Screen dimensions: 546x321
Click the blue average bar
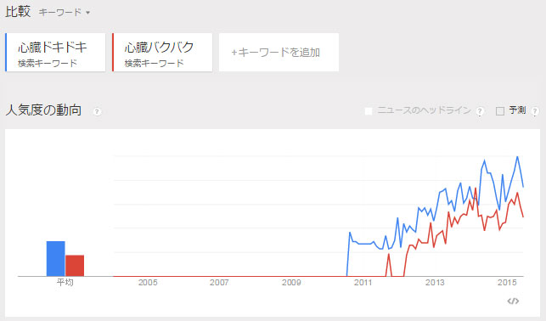click(56, 259)
